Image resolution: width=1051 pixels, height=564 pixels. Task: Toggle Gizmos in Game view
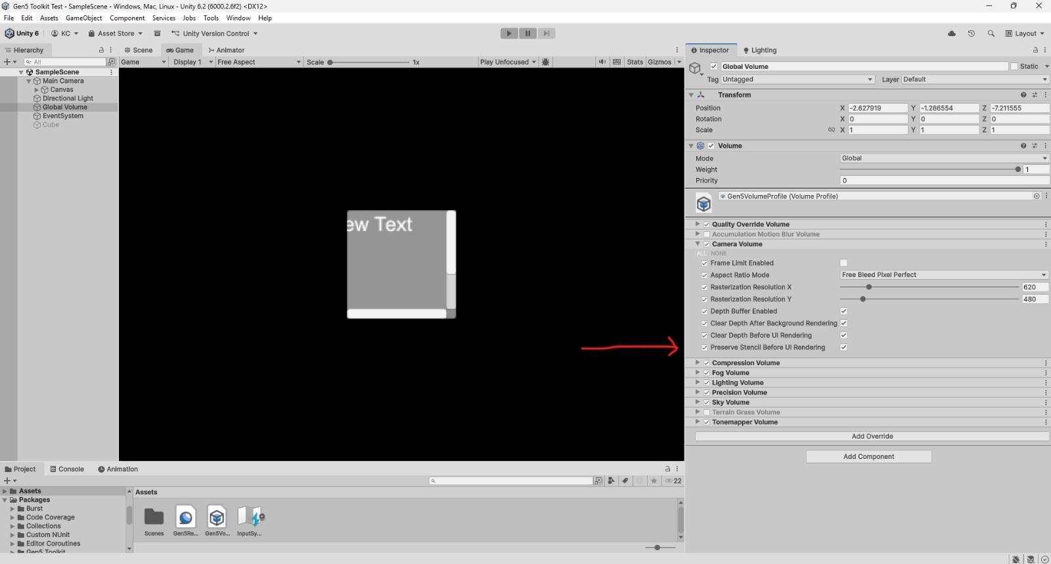coord(660,62)
